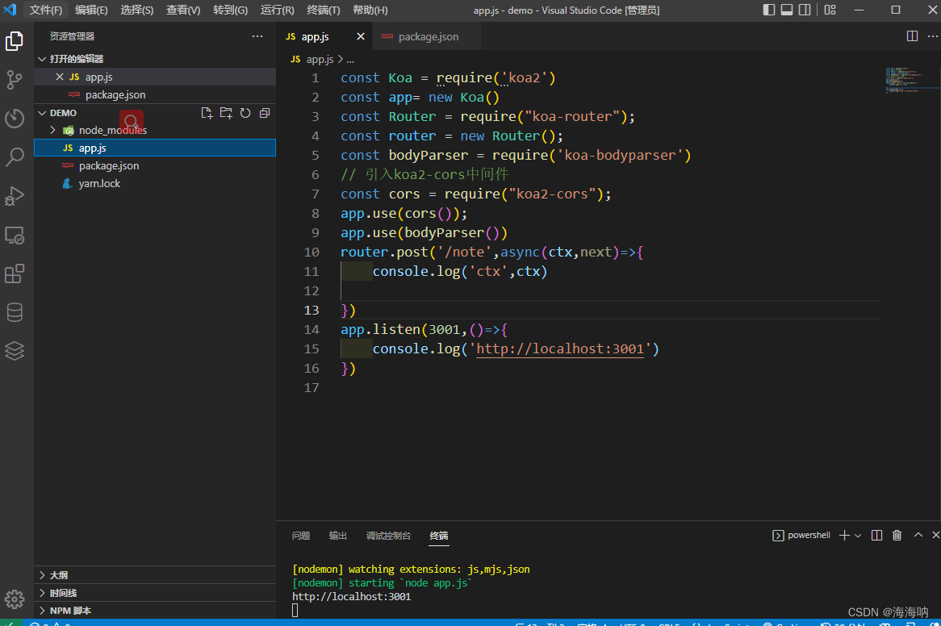941x626 pixels.
Task: Open the Database activity icon
Action: click(x=15, y=312)
